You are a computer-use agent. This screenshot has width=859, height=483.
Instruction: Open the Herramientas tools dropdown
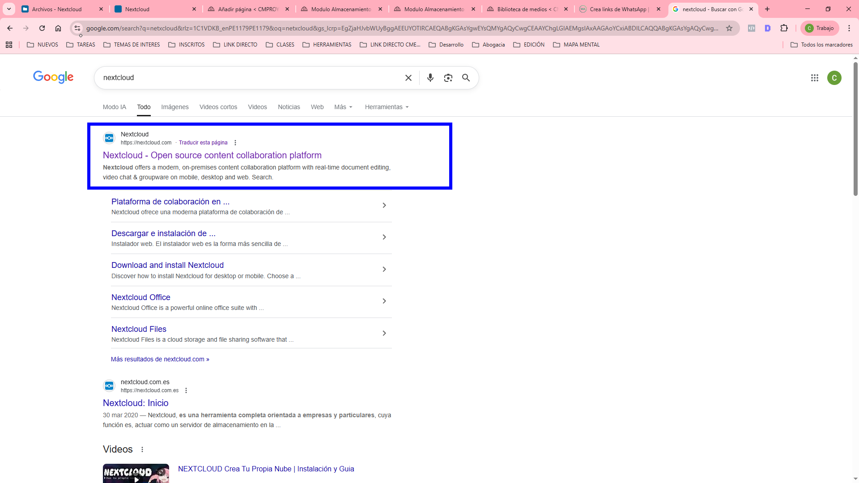[387, 107]
